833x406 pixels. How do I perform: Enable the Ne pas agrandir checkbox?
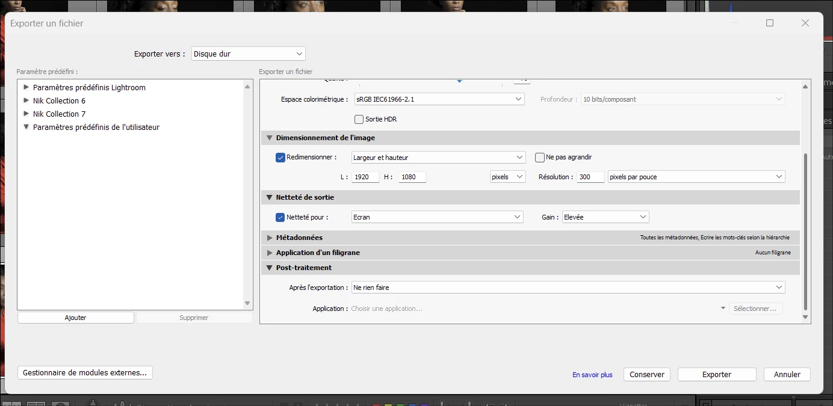540,158
